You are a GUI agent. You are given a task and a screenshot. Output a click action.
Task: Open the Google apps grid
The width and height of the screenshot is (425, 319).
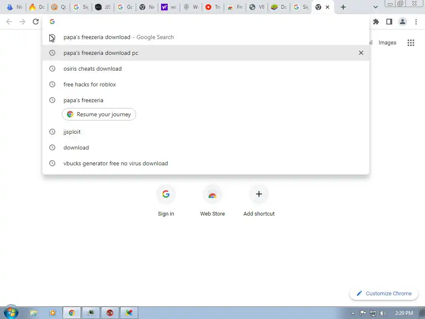[x=411, y=43]
